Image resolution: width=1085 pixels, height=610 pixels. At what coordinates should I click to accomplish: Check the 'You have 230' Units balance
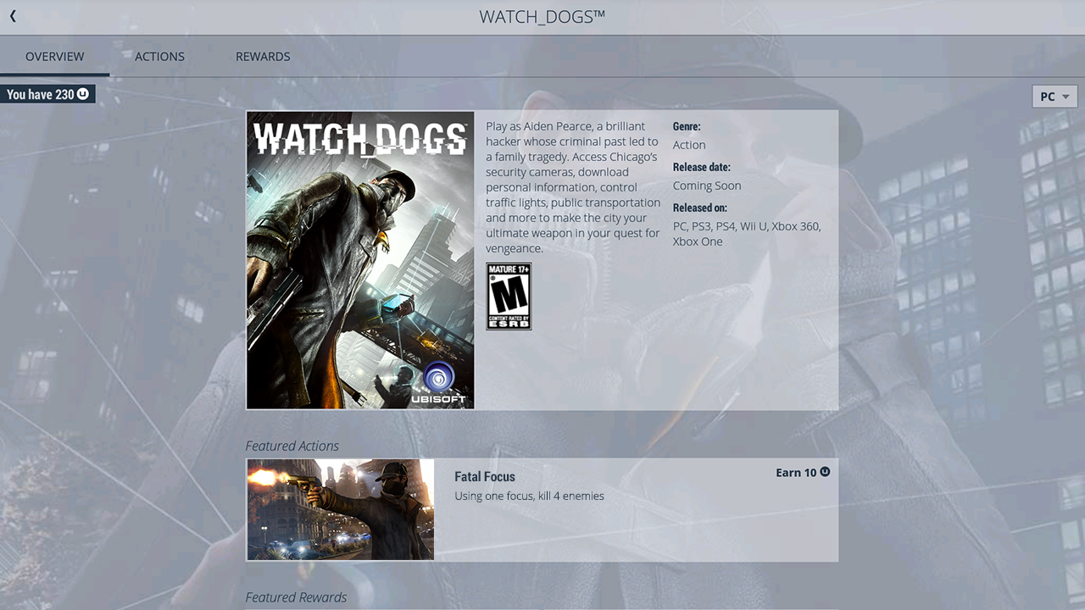(x=47, y=94)
